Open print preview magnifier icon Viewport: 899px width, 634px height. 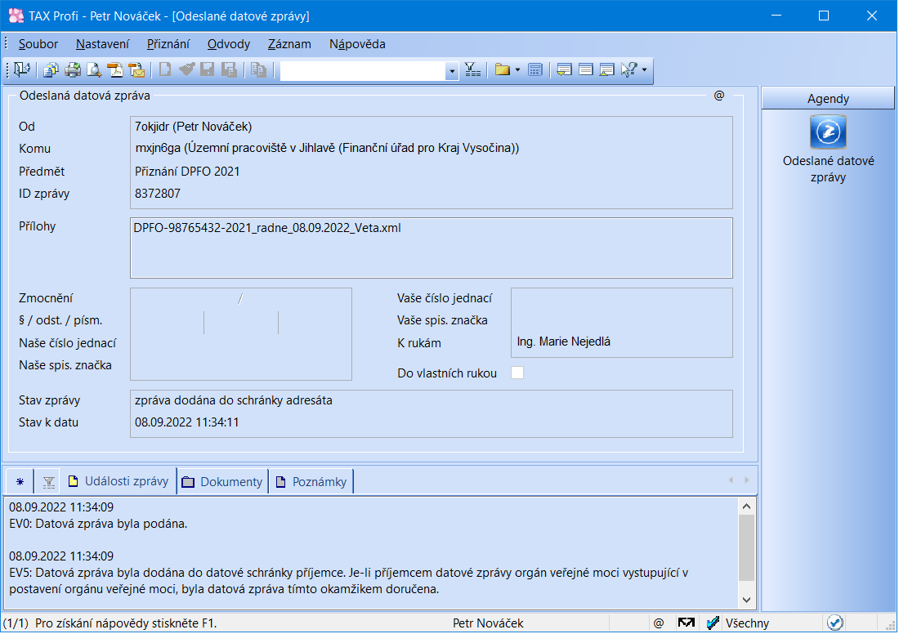click(x=94, y=70)
